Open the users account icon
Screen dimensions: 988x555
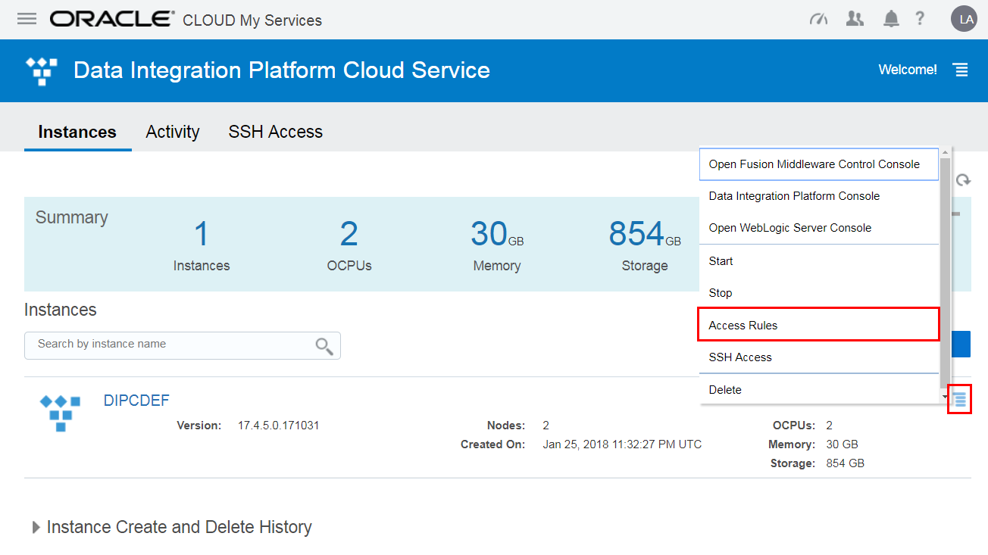pos(855,19)
